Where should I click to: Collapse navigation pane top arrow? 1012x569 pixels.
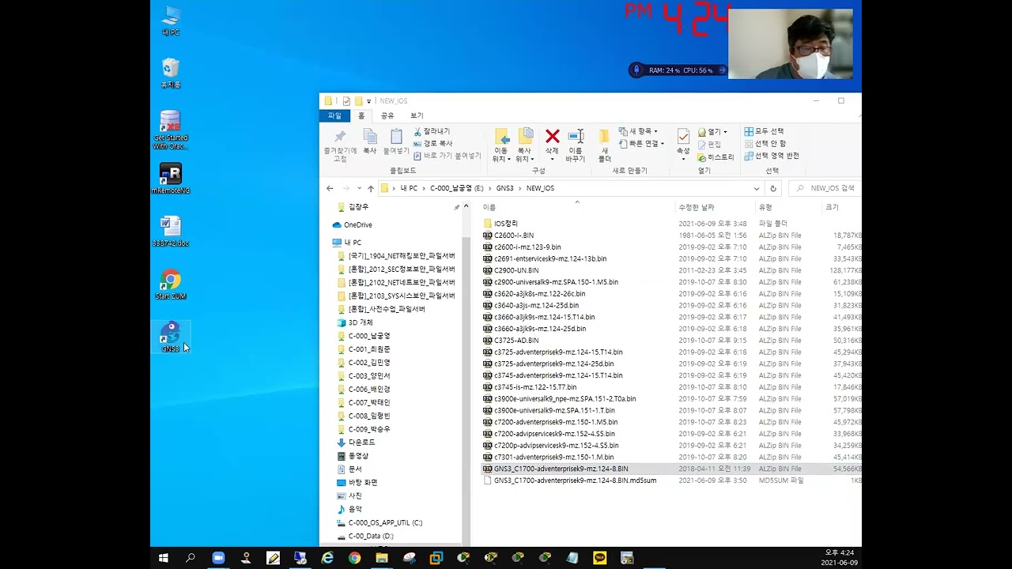466,207
